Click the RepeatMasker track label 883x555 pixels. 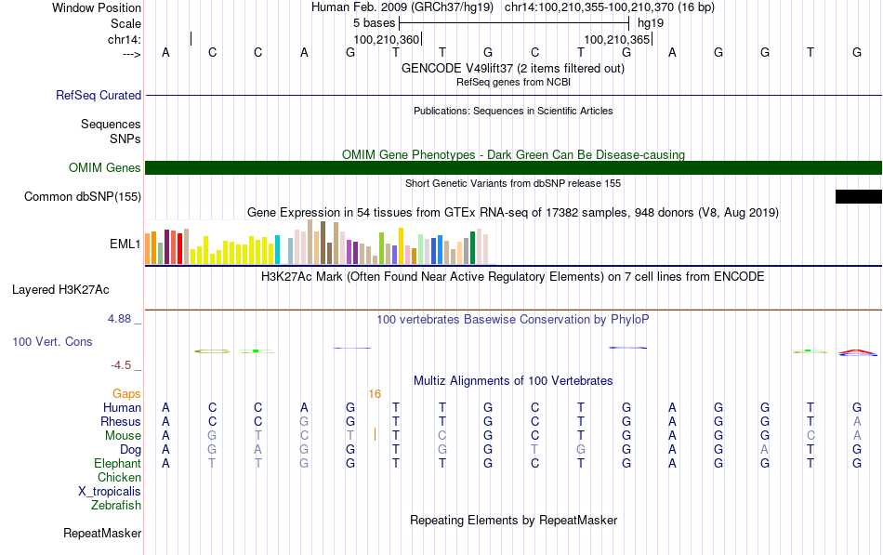[102, 533]
